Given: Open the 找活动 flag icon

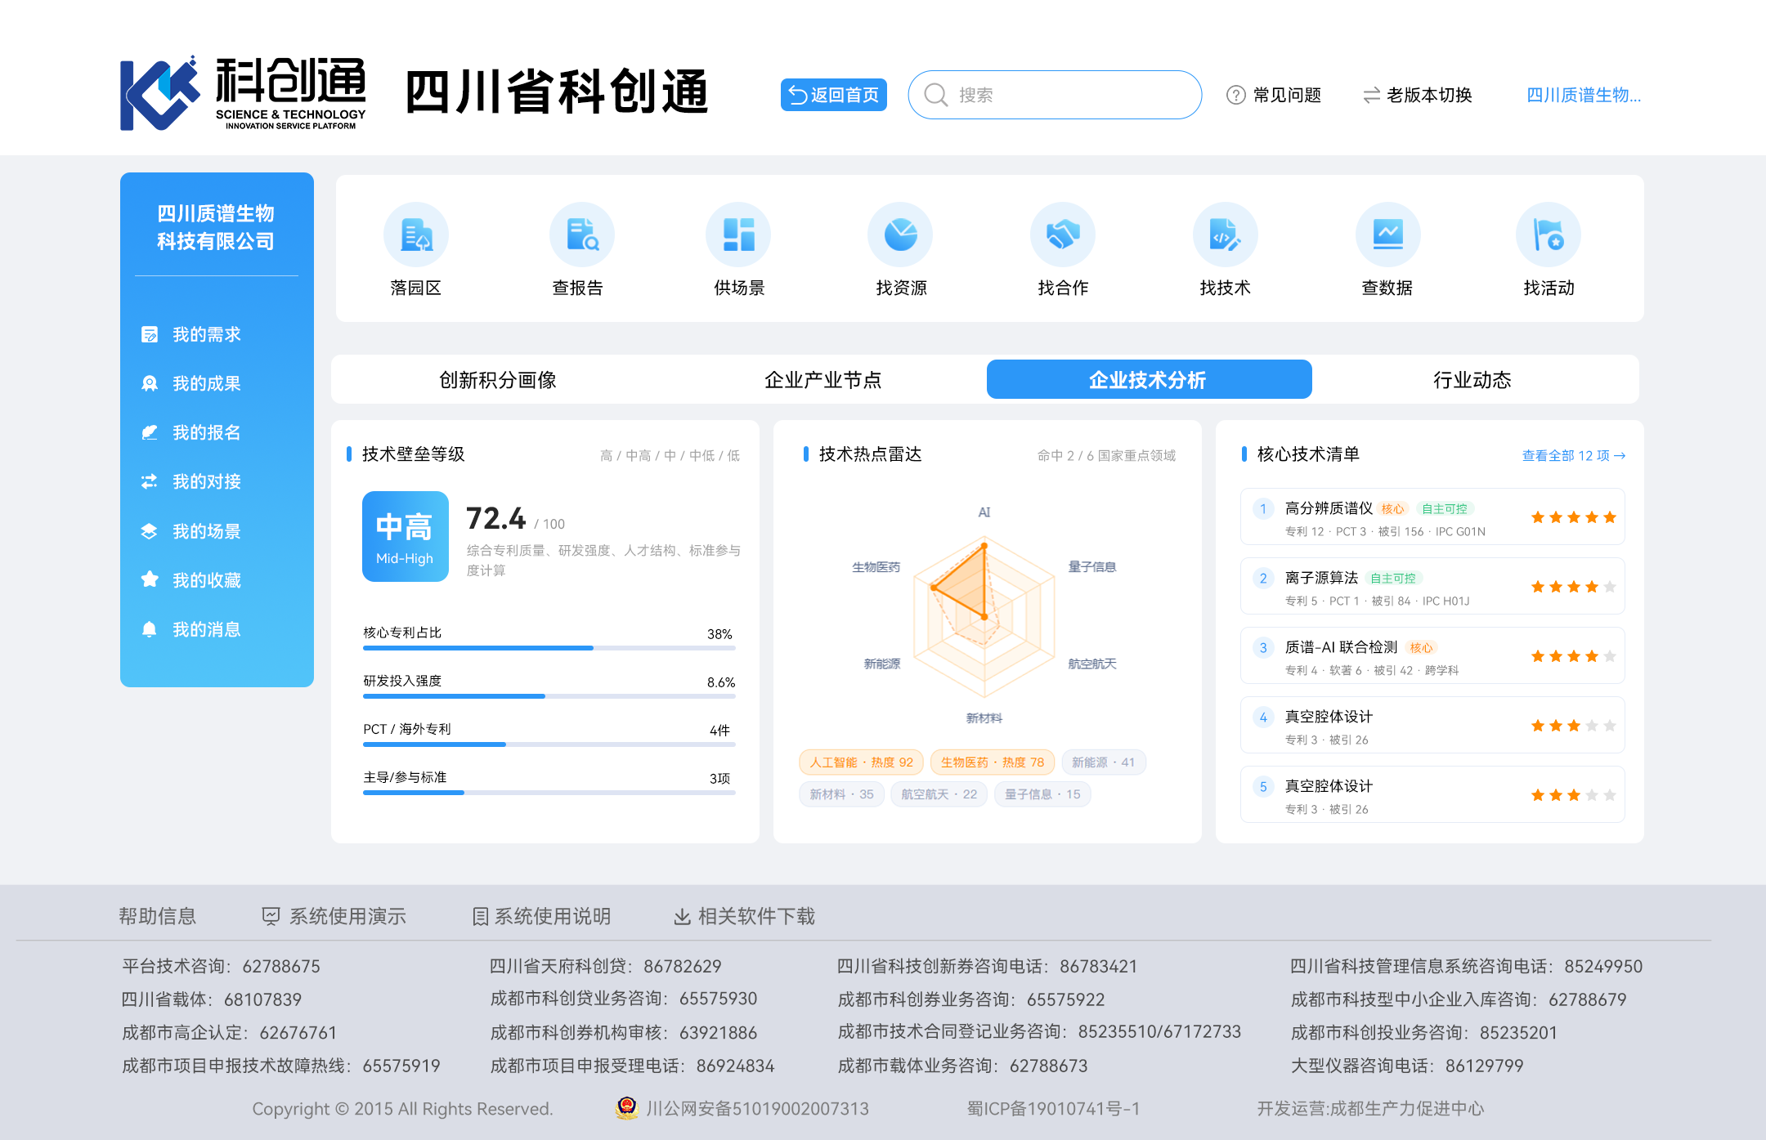Looking at the screenshot, I should pyautogui.click(x=1549, y=235).
